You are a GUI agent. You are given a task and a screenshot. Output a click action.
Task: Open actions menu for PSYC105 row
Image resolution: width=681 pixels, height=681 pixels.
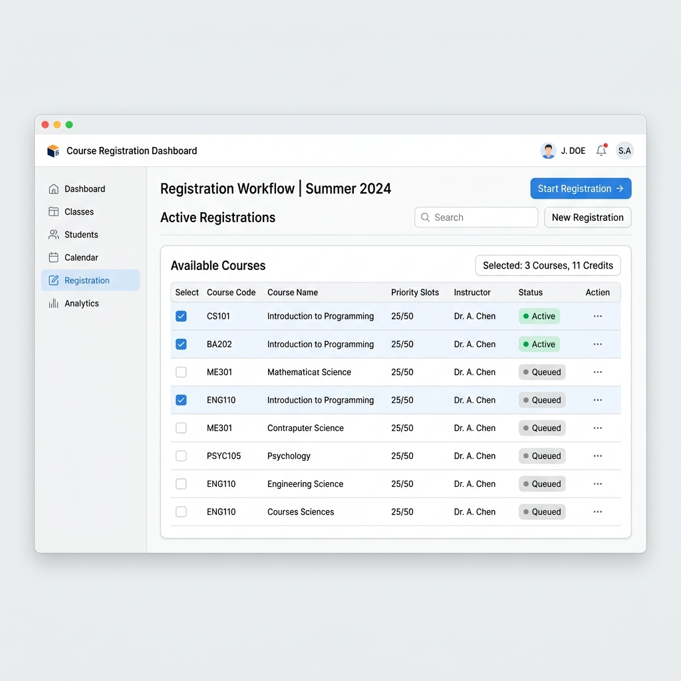pos(598,456)
